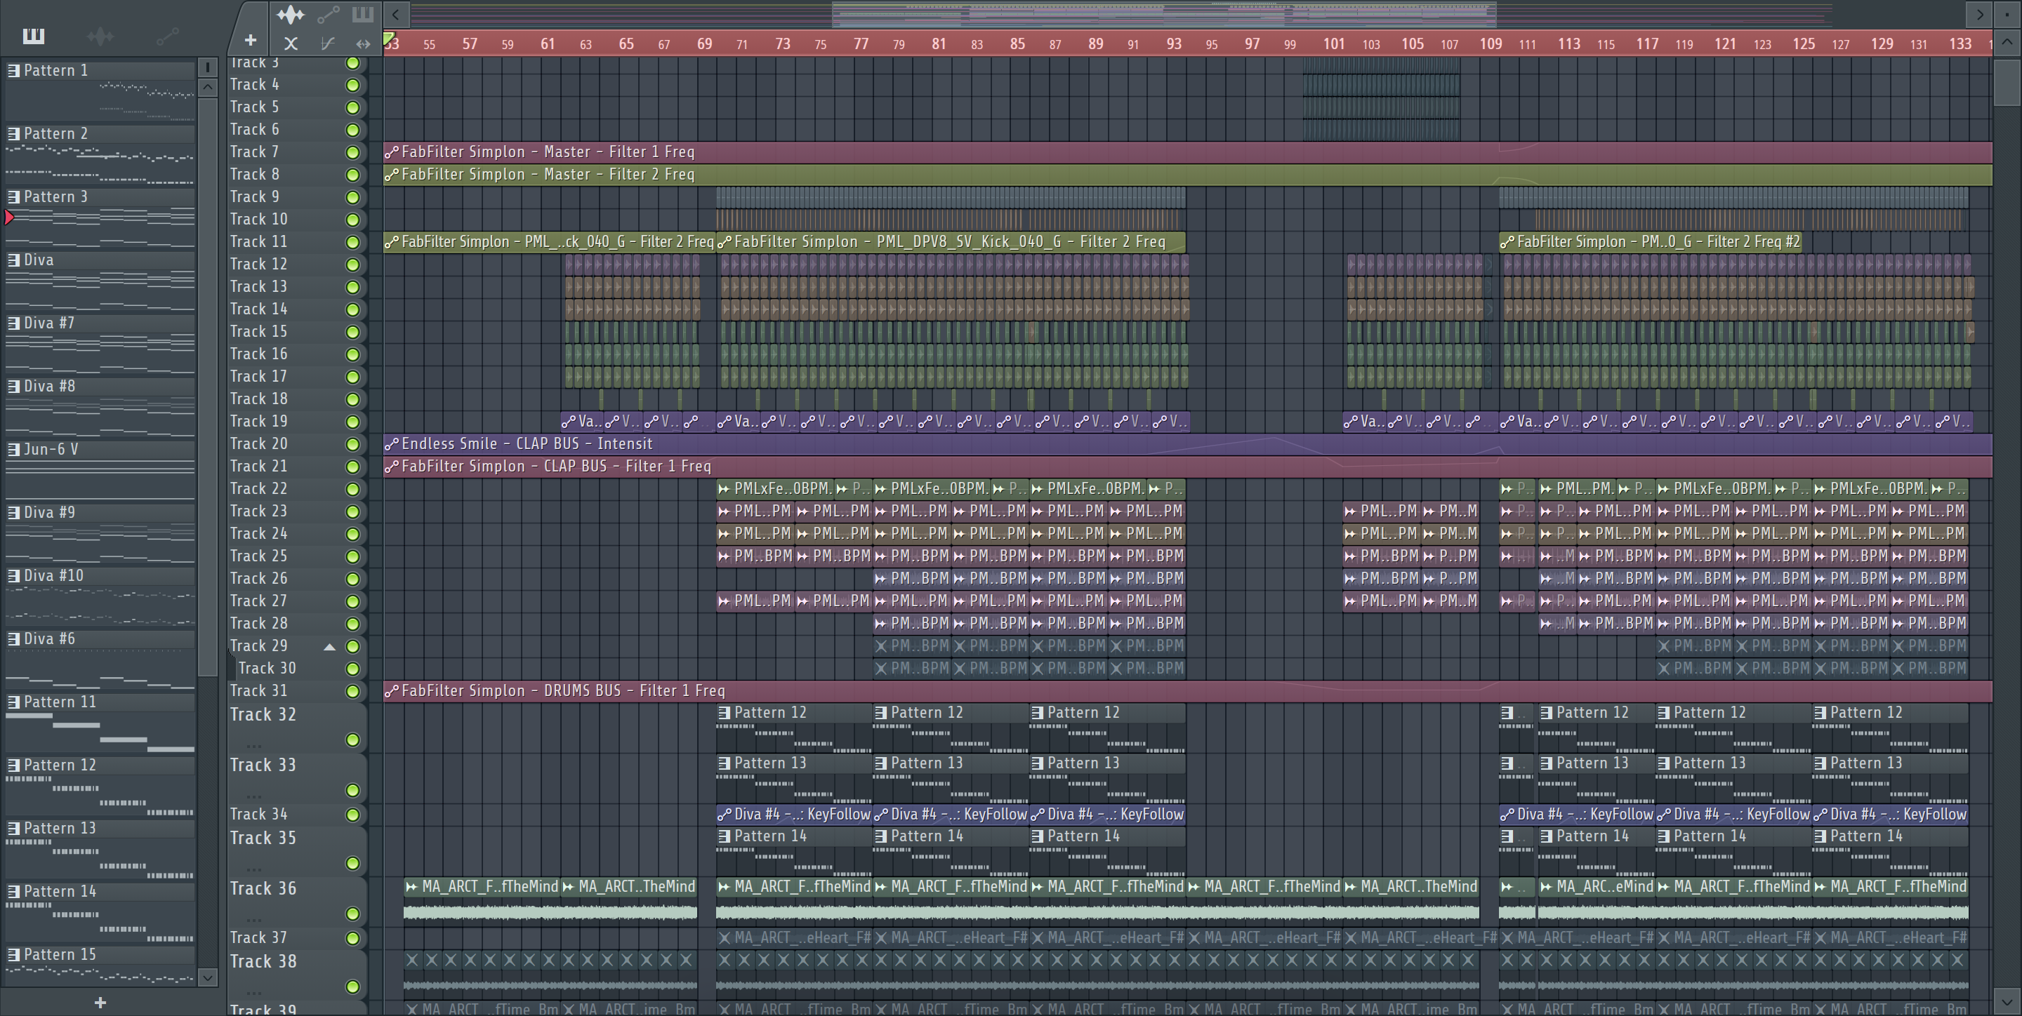Mute Track 38 with its green LED
Image resolution: width=2022 pixels, height=1016 pixels.
pos(353,987)
